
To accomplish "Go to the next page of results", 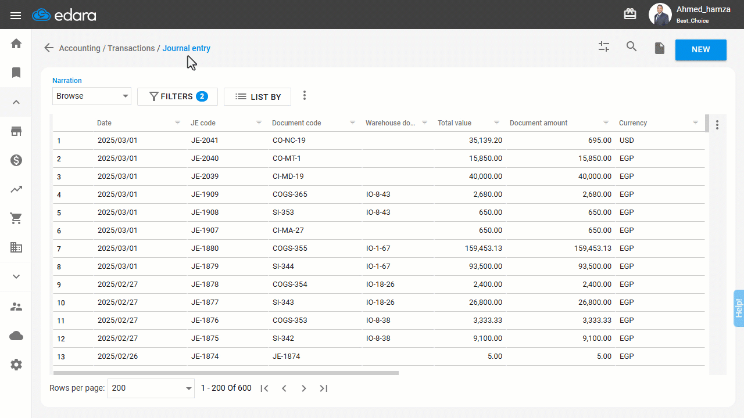I will tap(304, 388).
